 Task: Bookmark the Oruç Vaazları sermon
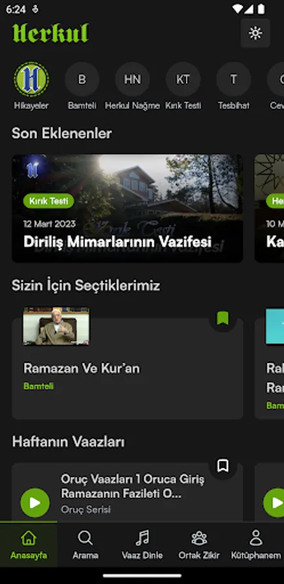pyautogui.click(x=222, y=465)
